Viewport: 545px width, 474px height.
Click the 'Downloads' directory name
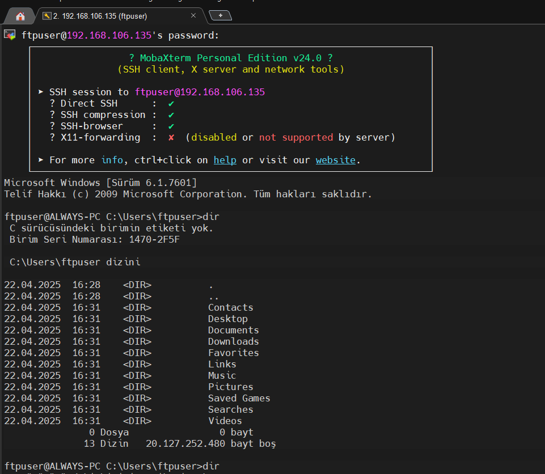pyautogui.click(x=233, y=341)
